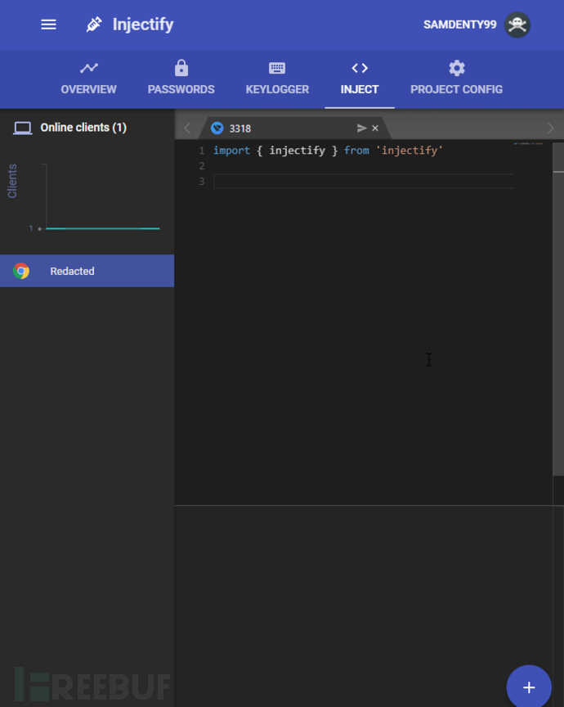Click the Online clients (1) heading

point(83,128)
